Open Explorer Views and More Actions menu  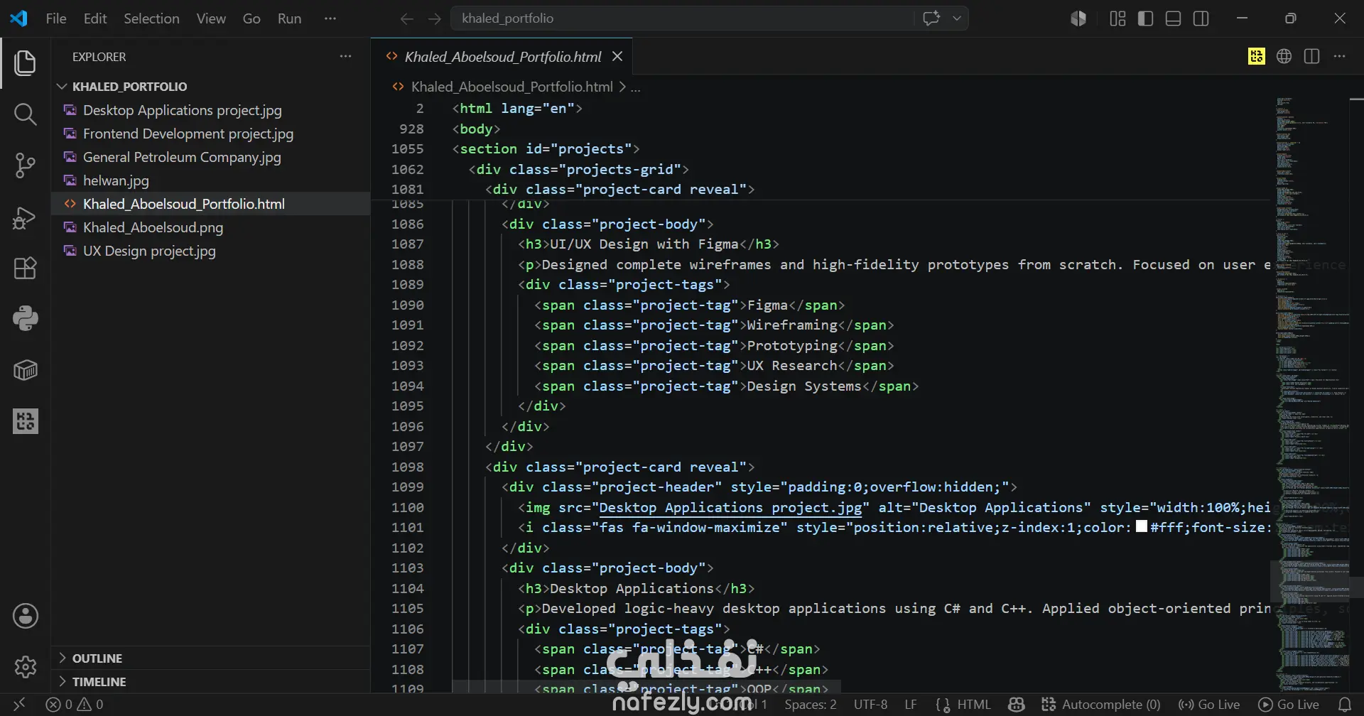point(345,56)
